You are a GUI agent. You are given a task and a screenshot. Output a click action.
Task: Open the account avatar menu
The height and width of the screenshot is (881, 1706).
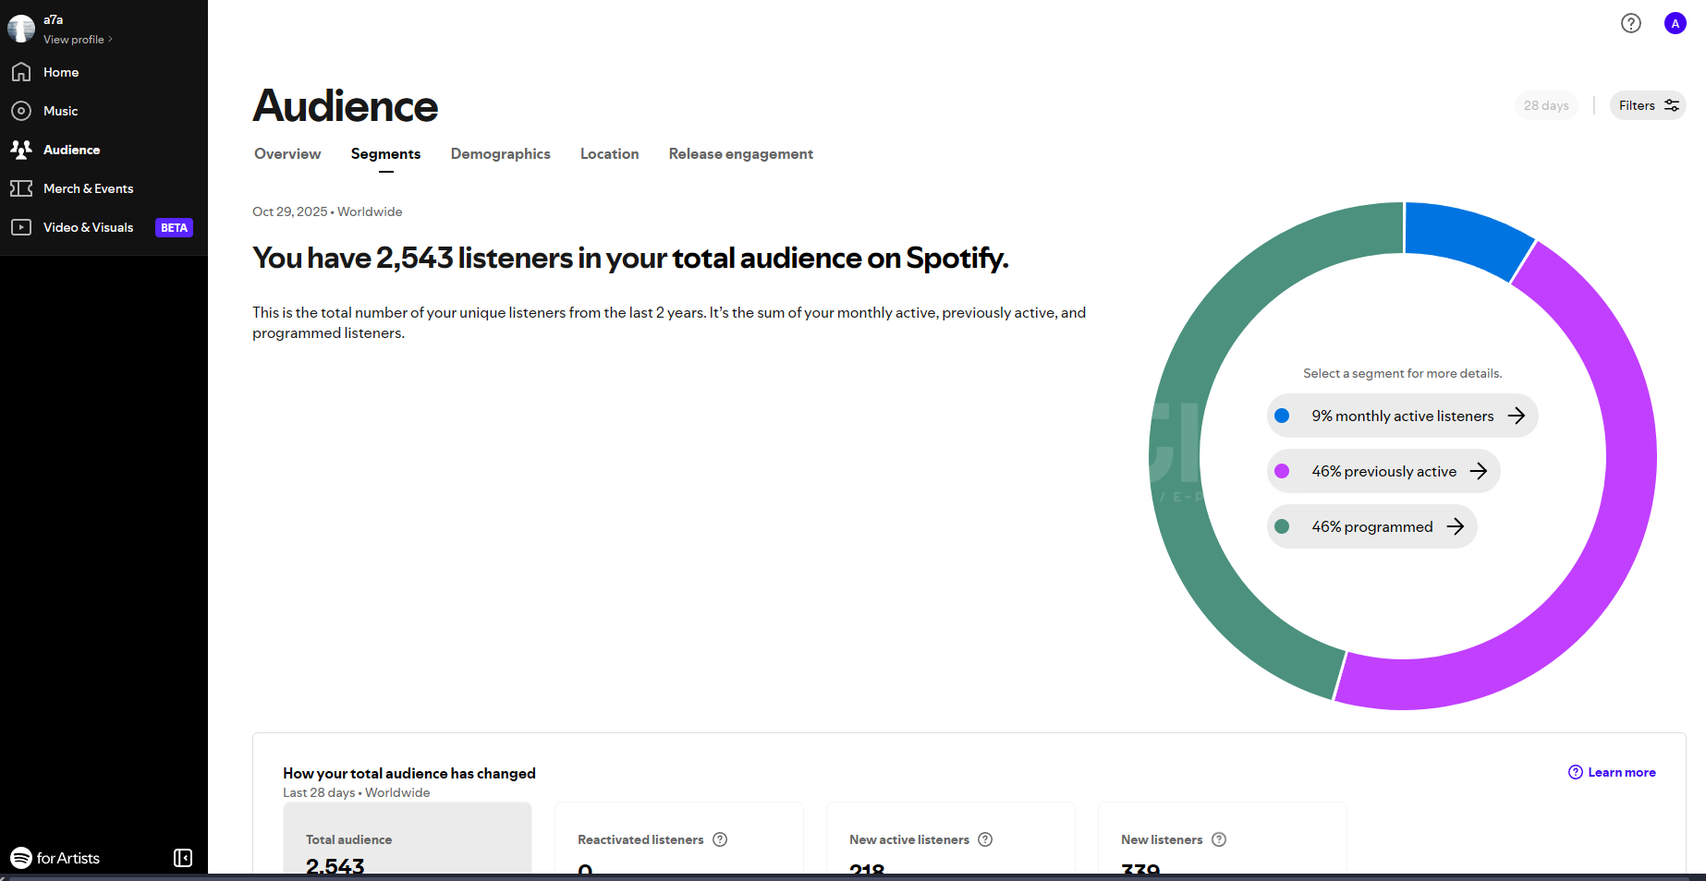pos(1675,23)
